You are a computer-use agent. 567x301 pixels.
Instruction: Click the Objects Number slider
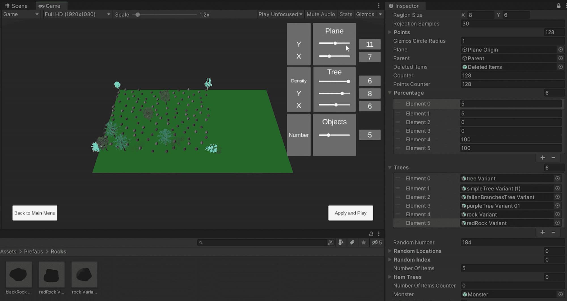click(x=334, y=135)
